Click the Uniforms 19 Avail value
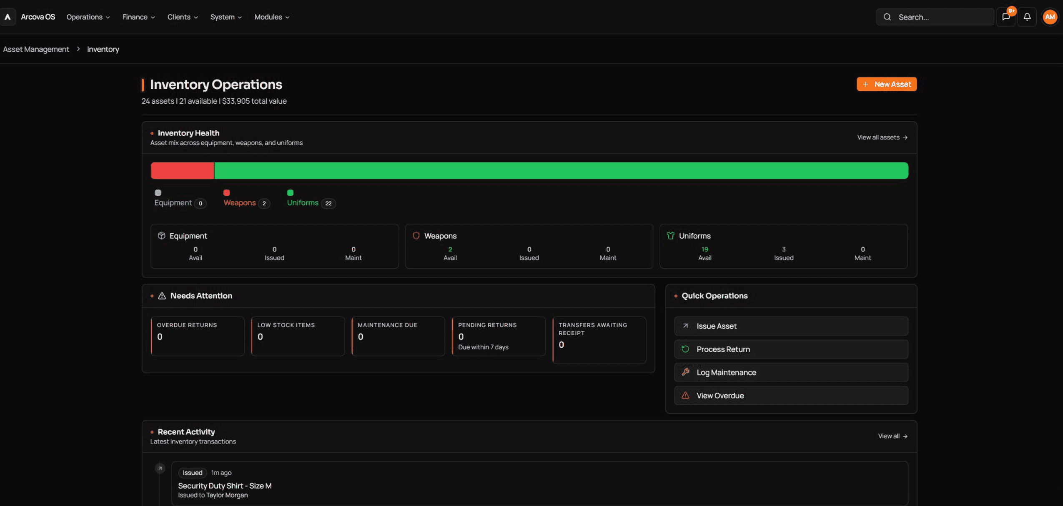The image size is (1063, 506). pyautogui.click(x=704, y=249)
